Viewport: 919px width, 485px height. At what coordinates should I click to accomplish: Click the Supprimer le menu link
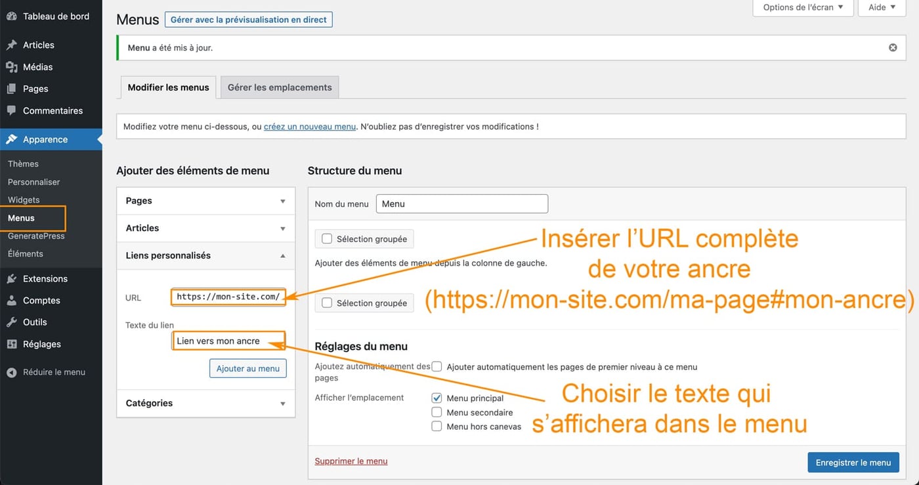[351, 461]
